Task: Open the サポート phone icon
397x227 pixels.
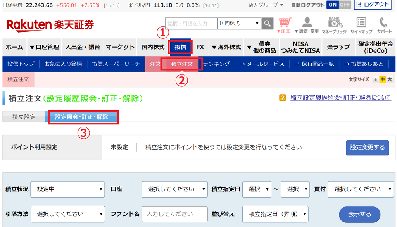Action: coord(384,25)
